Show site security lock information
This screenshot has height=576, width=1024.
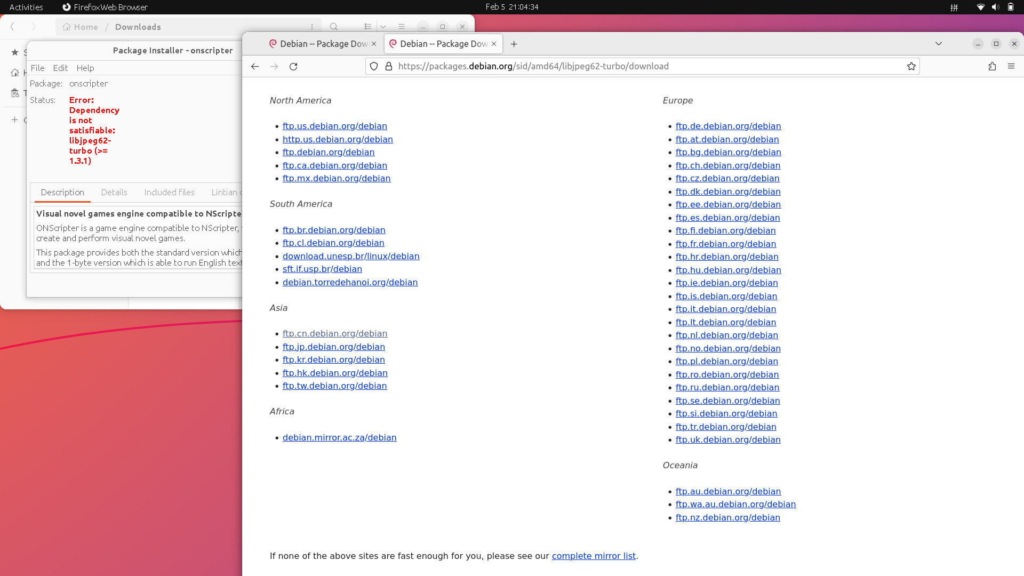[x=389, y=66]
